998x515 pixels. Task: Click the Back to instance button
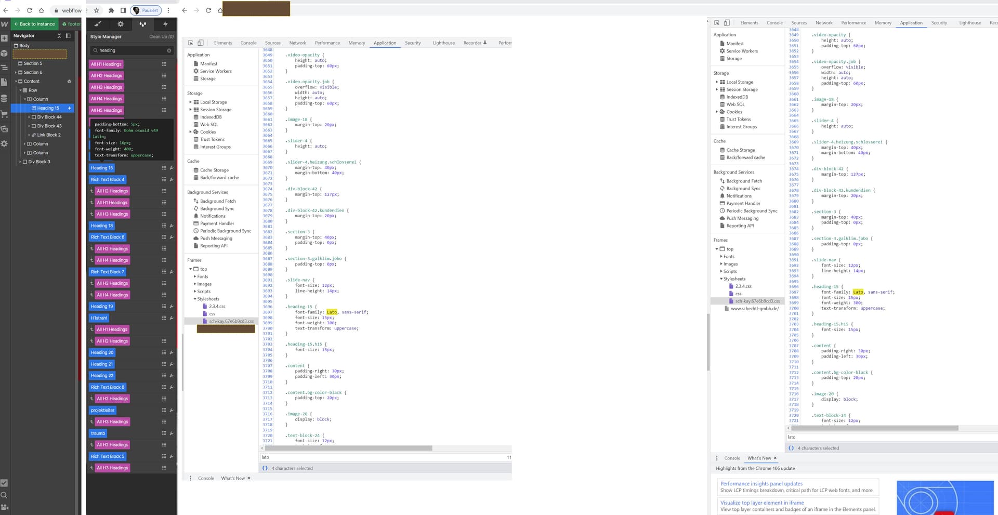coord(35,24)
